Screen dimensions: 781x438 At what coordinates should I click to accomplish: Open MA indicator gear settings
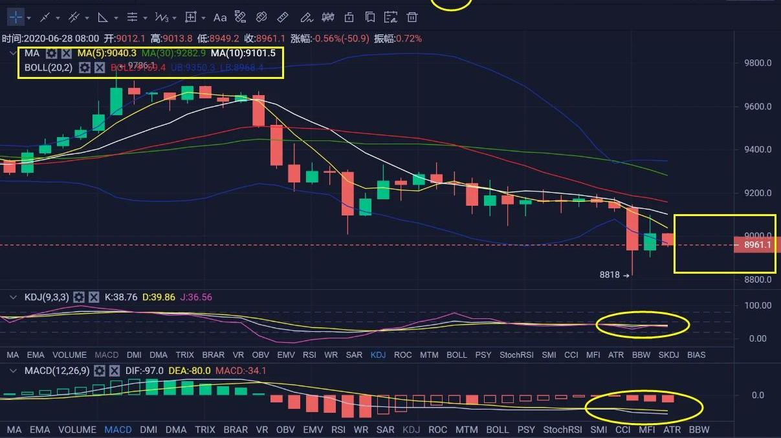tap(51, 53)
